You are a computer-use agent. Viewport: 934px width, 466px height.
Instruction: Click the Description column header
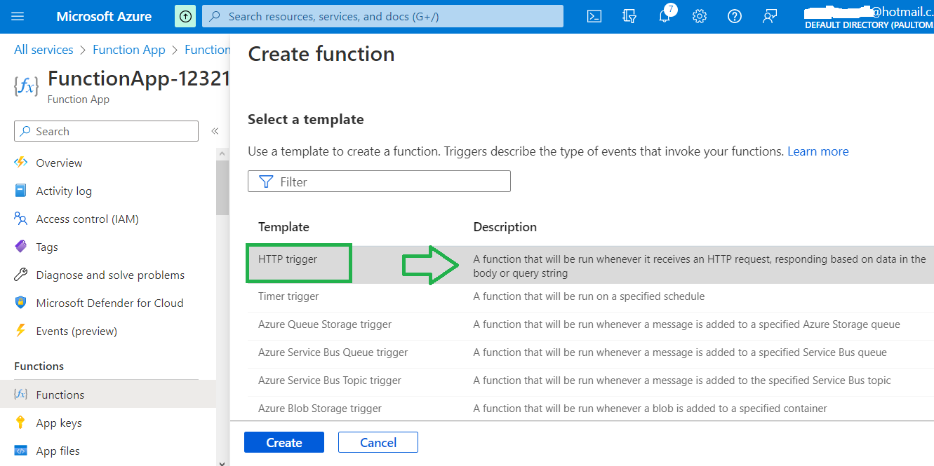click(x=505, y=226)
